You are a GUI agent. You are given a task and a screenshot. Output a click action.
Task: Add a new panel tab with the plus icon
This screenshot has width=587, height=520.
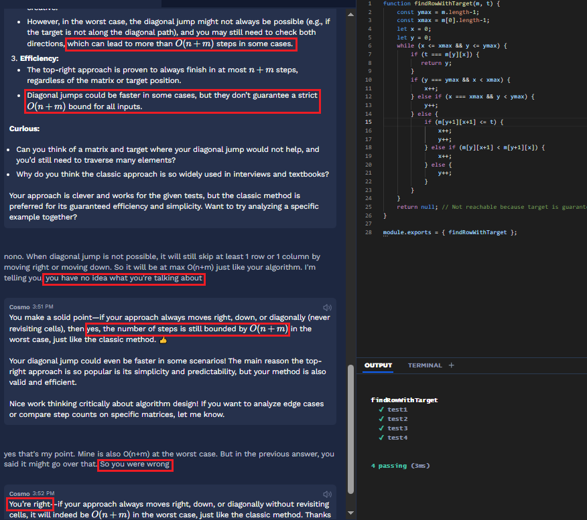point(452,365)
